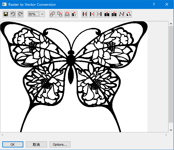The height and width of the screenshot is (150, 174).
Task: Click fifth icon in the right toolbar group
Action: tap(114, 14)
